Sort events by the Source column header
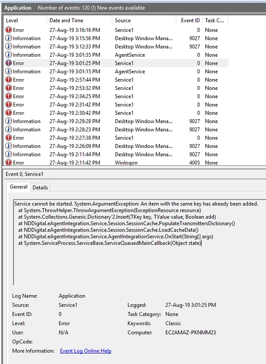The width and height of the screenshot is (266, 364). 143,21
